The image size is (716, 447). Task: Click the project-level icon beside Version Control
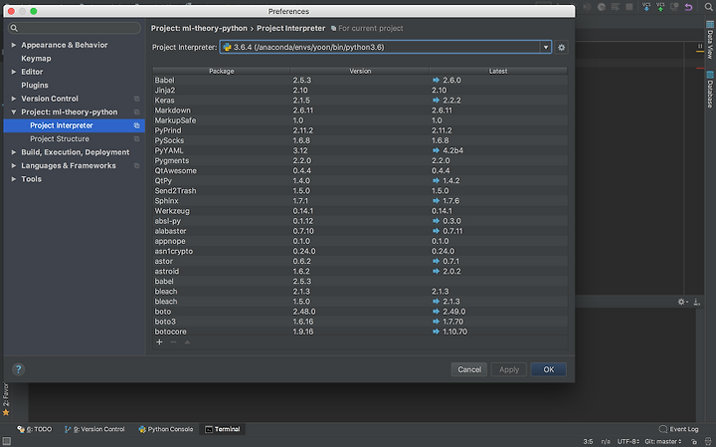click(x=136, y=99)
